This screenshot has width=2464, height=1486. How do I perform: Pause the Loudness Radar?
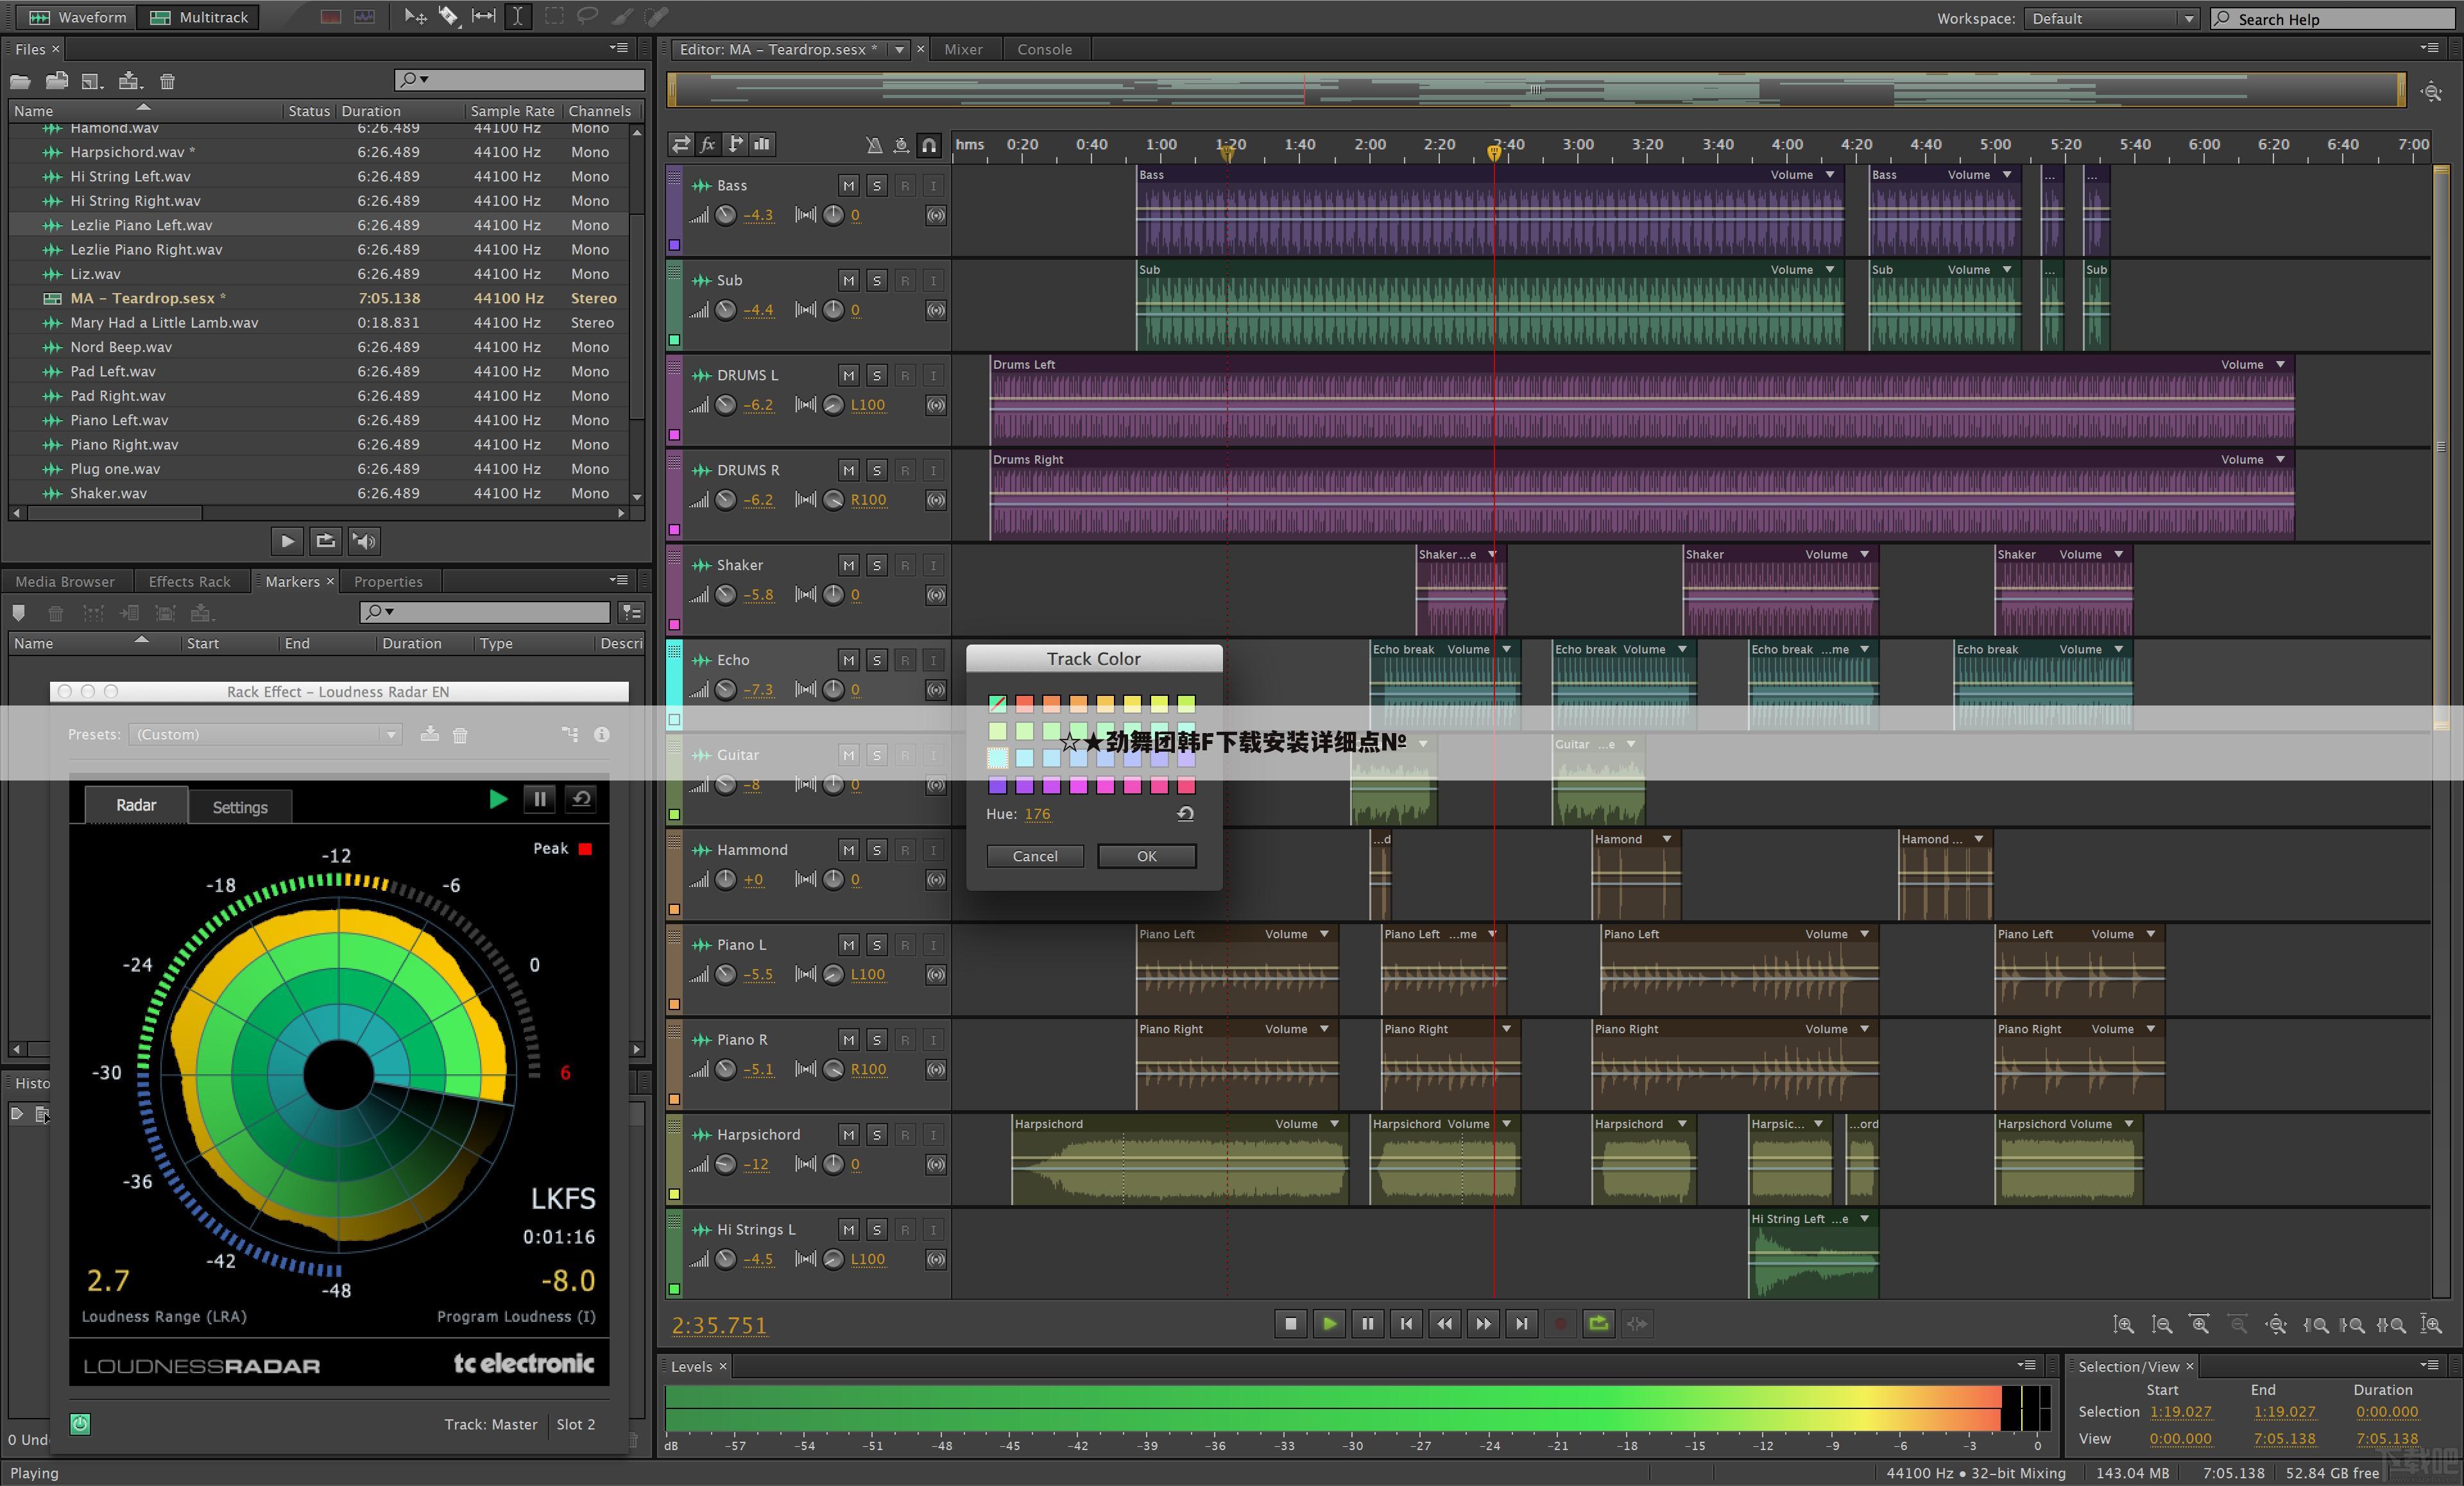pyautogui.click(x=540, y=800)
